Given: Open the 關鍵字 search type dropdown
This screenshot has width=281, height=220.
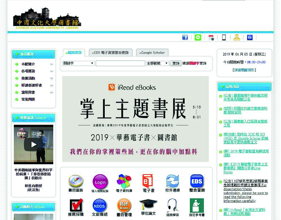Looking at the screenshot, I should pos(78,63).
